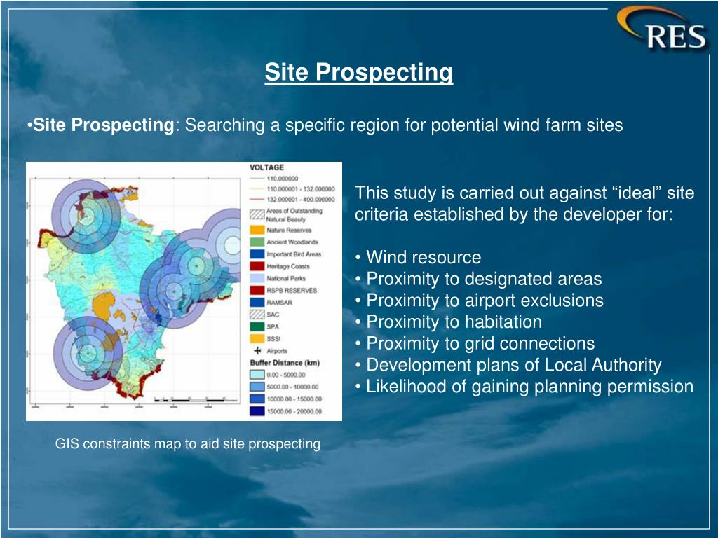The height and width of the screenshot is (538, 718).
Task: Click the 110.000000 voltage line entry
Action: coord(274,179)
